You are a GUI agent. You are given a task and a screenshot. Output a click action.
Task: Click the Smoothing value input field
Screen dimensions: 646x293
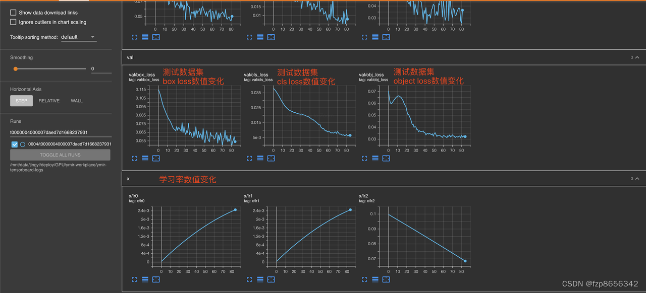[101, 69]
